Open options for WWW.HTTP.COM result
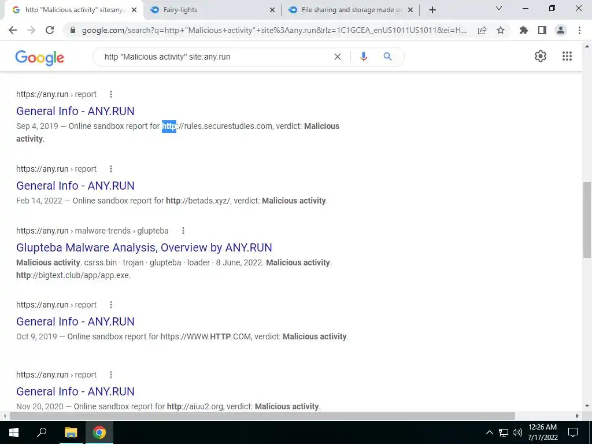 click(x=110, y=305)
